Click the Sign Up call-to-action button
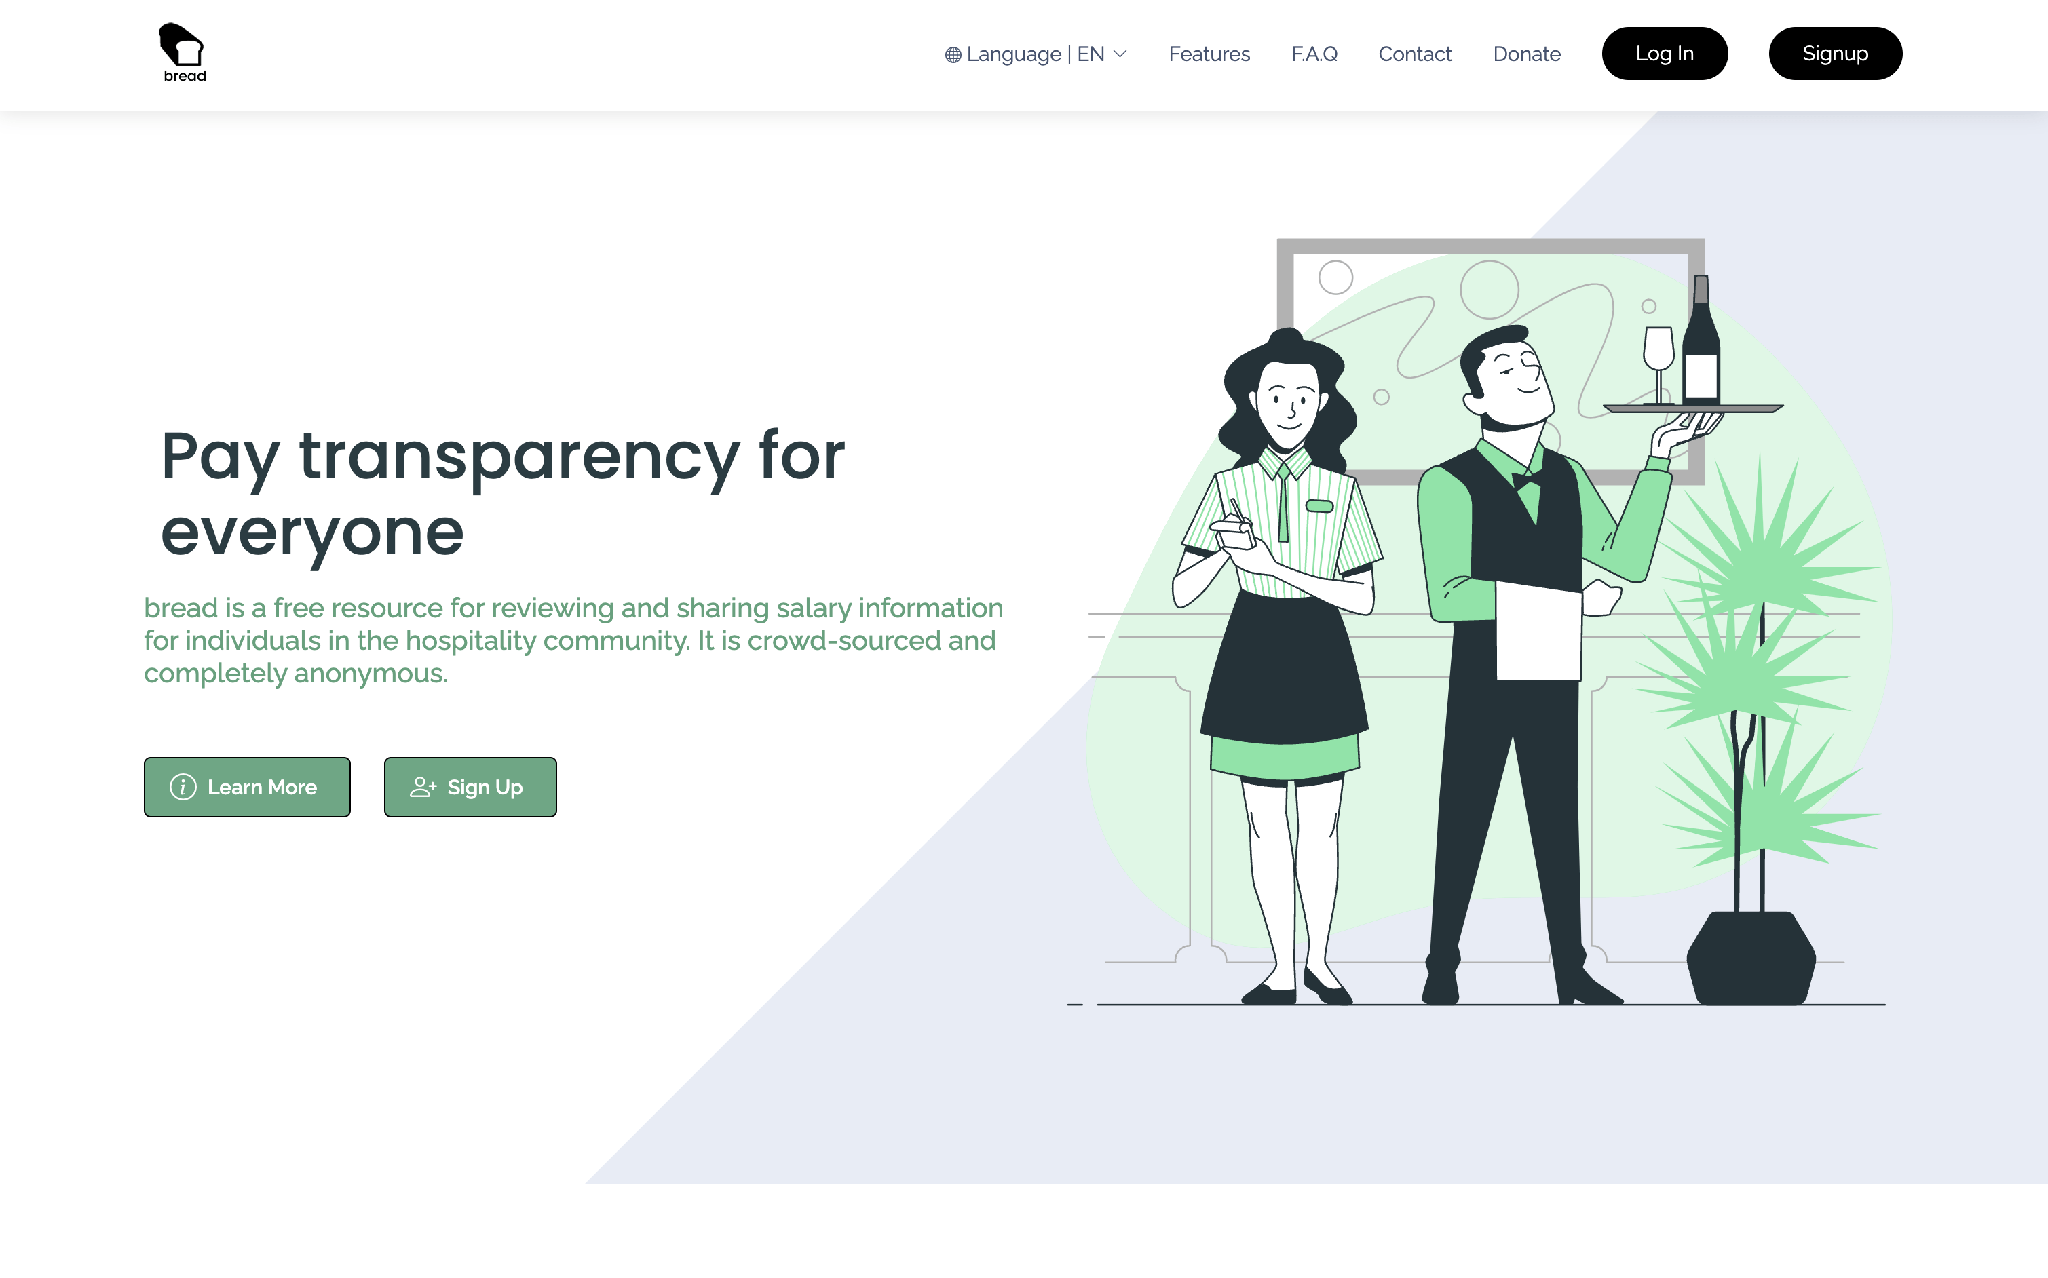The height and width of the screenshot is (1278, 2048). pyautogui.click(x=470, y=786)
